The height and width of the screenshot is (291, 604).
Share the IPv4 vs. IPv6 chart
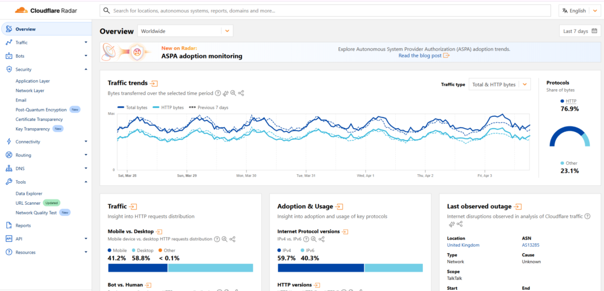(321, 240)
